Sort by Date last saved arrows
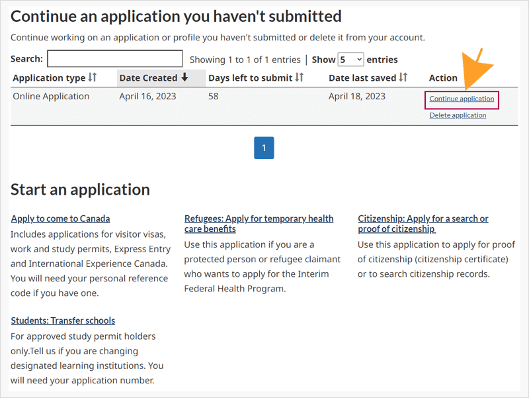The height and width of the screenshot is (398, 529). (x=403, y=77)
